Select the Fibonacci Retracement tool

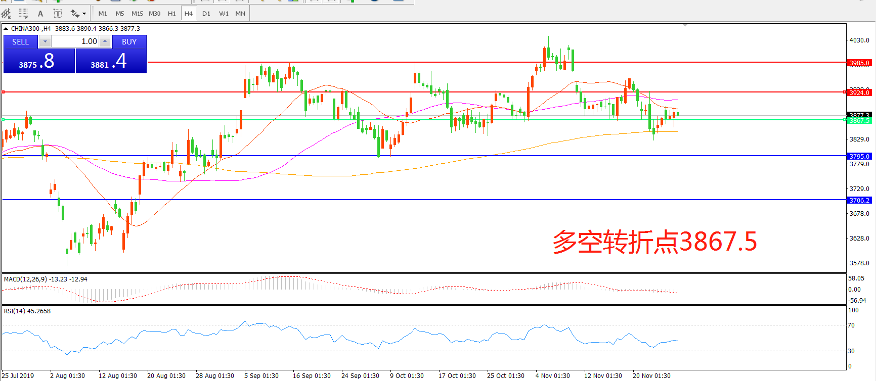(x=23, y=13)
